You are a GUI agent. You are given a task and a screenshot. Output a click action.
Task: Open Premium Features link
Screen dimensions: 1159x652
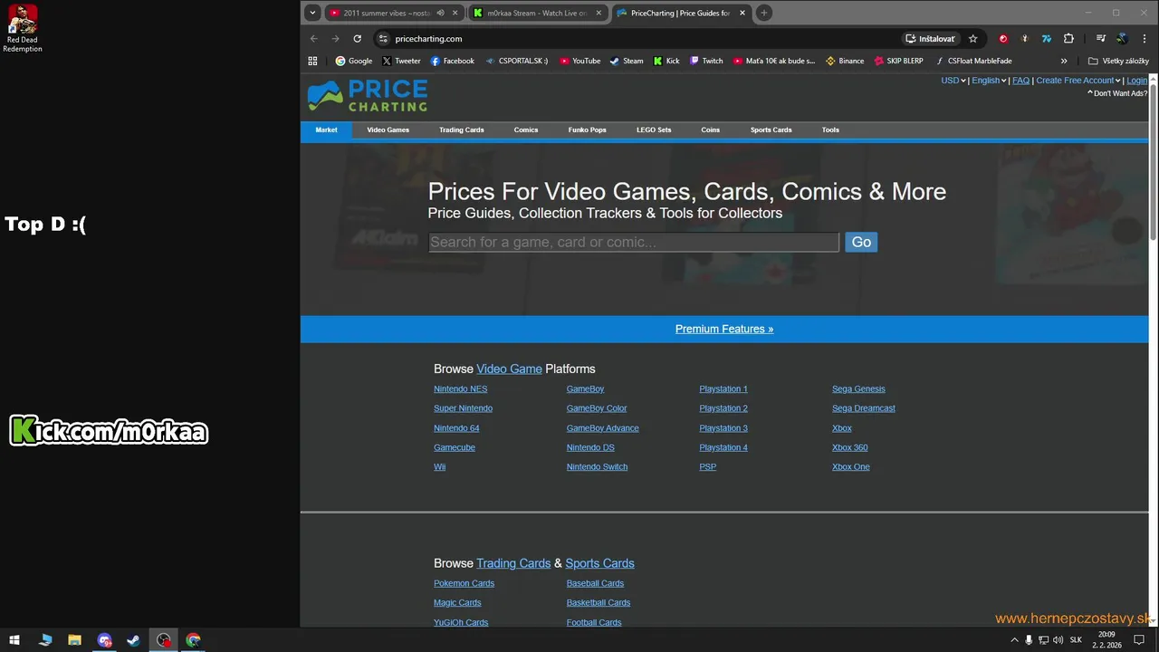[x=724, y=329]
